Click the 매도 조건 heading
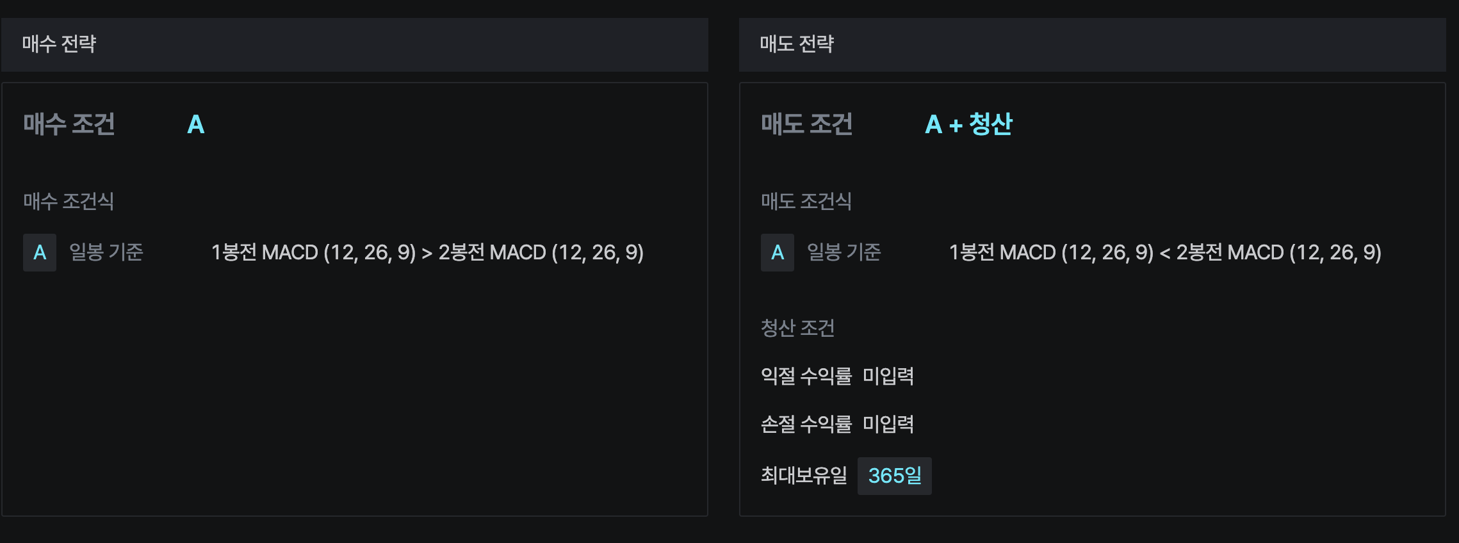1459x543 pixels. [806, 124]
